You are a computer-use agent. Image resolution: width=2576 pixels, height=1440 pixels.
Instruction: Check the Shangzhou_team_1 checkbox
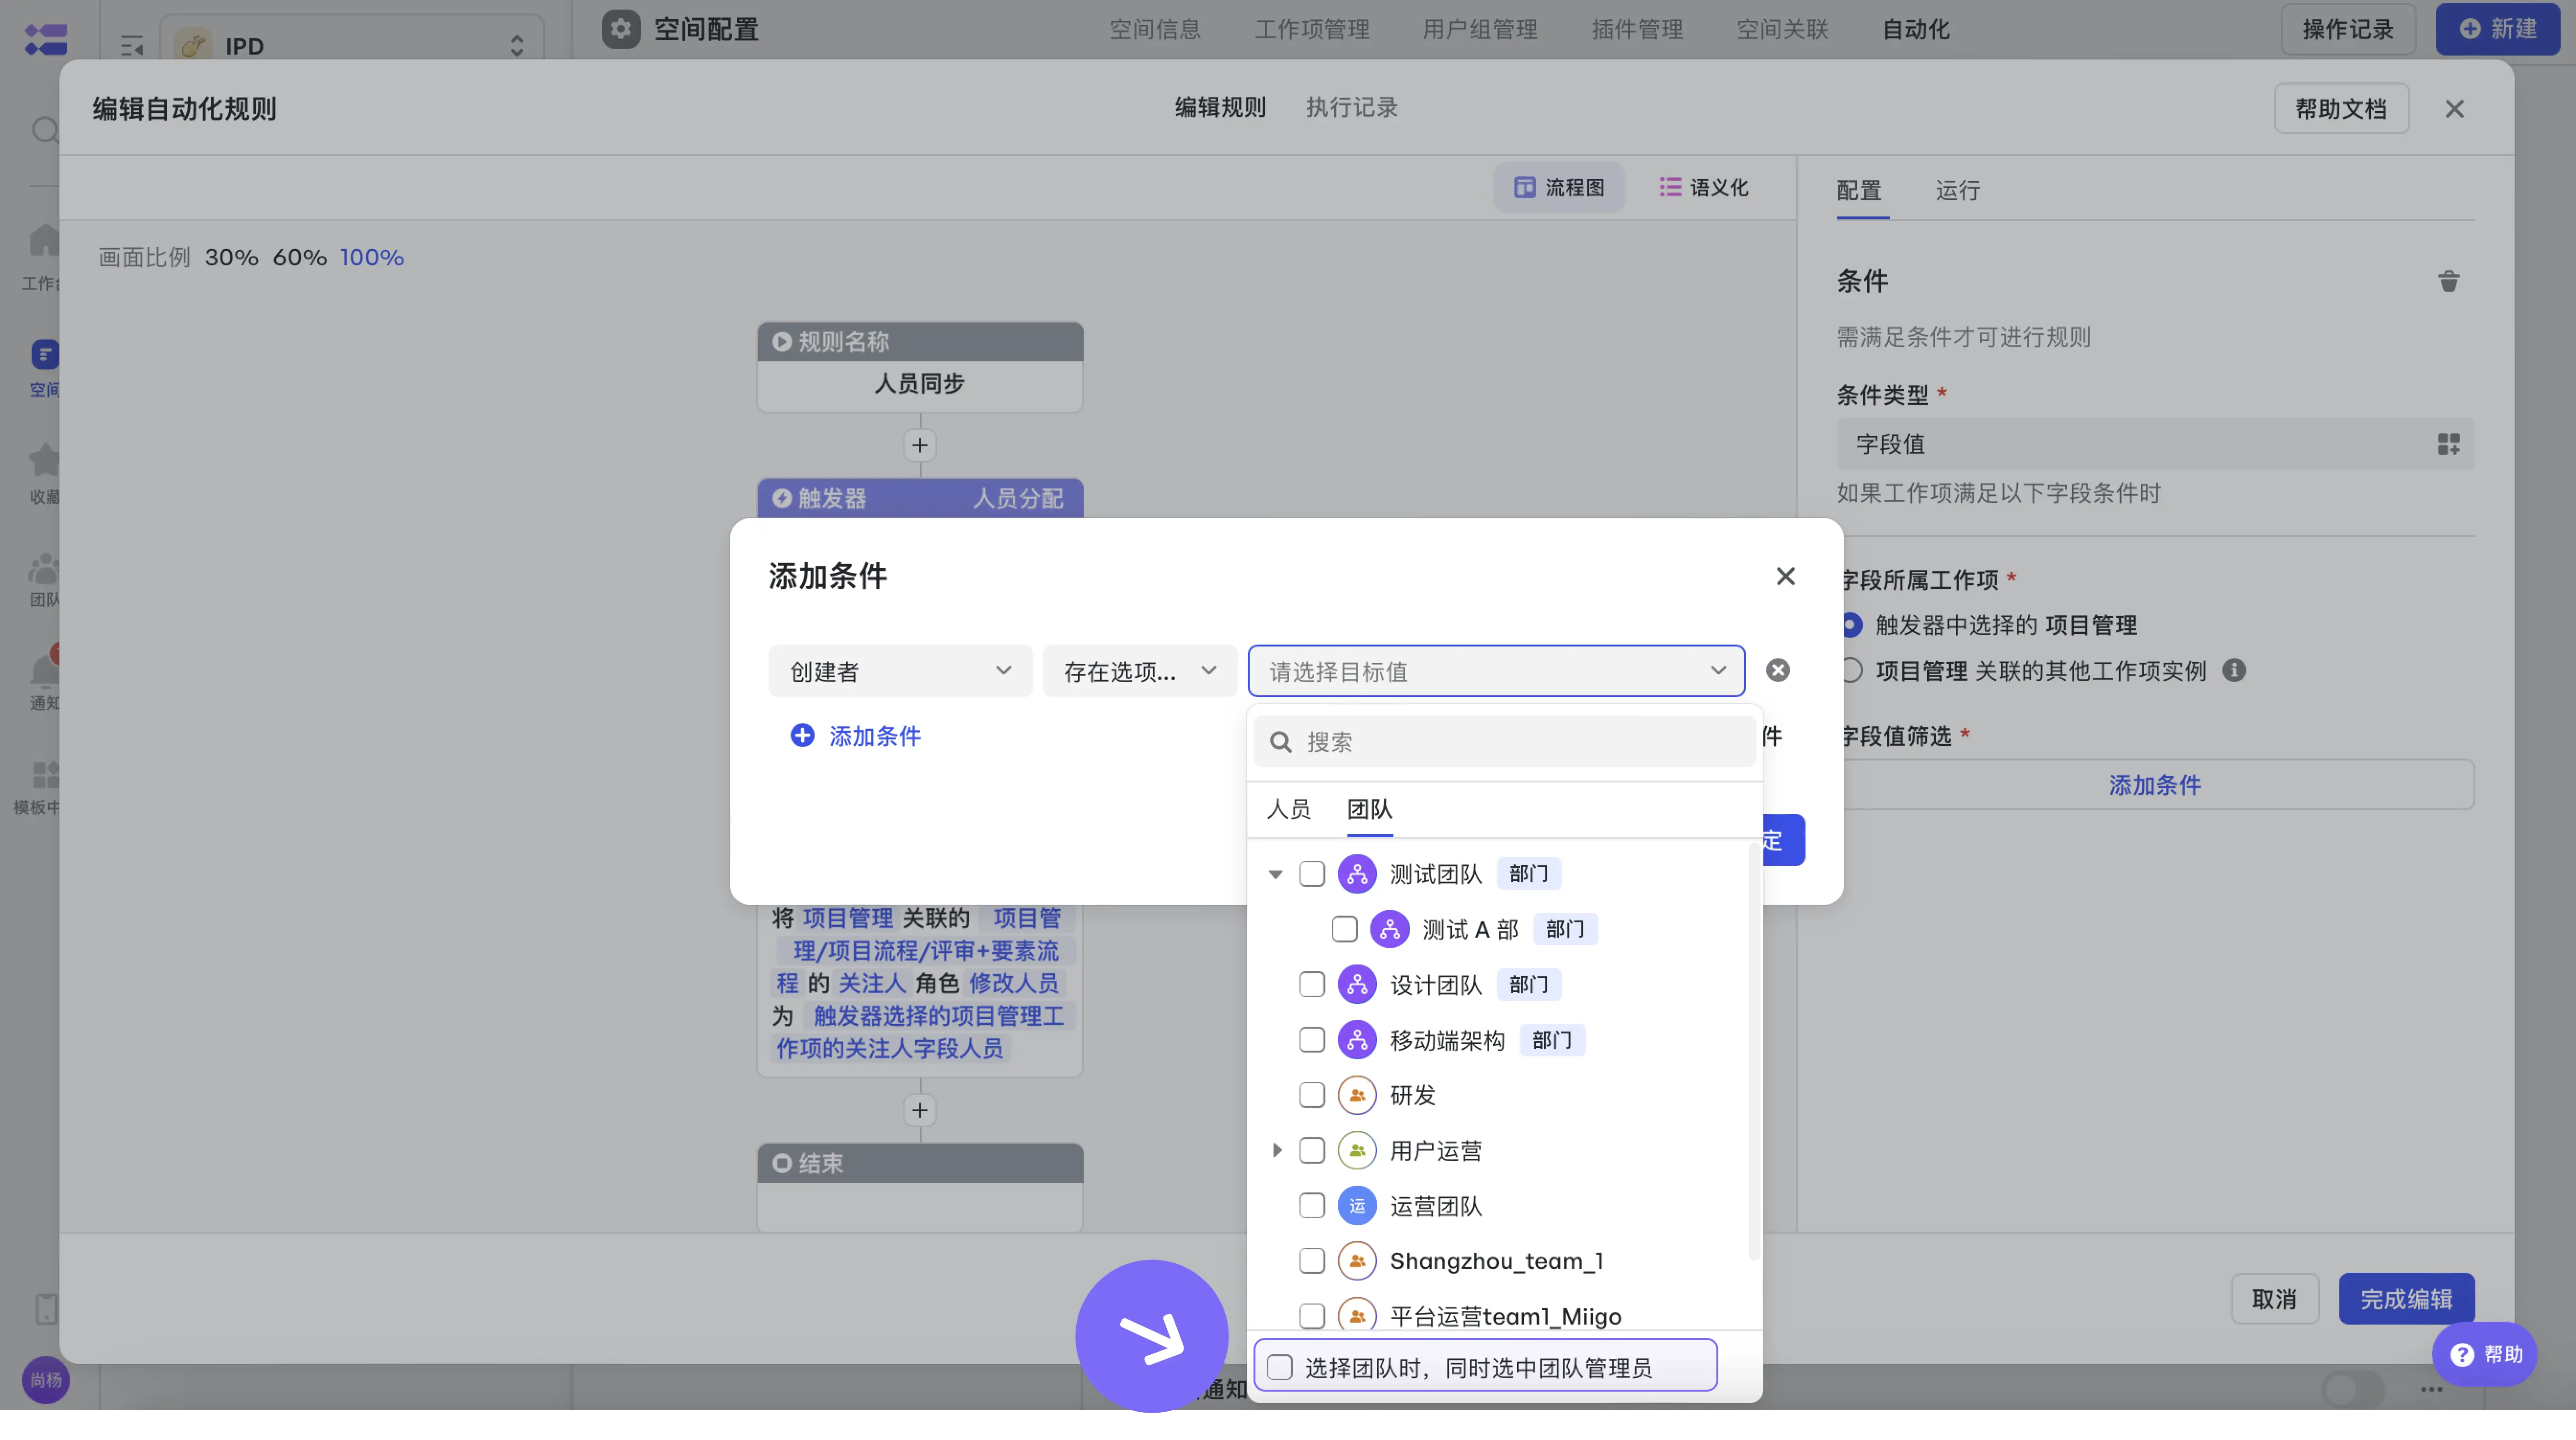tap(1312, 1261)
